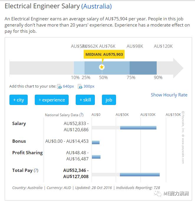Click the job button
Screen dimensions: 195x202
(109, 100)
